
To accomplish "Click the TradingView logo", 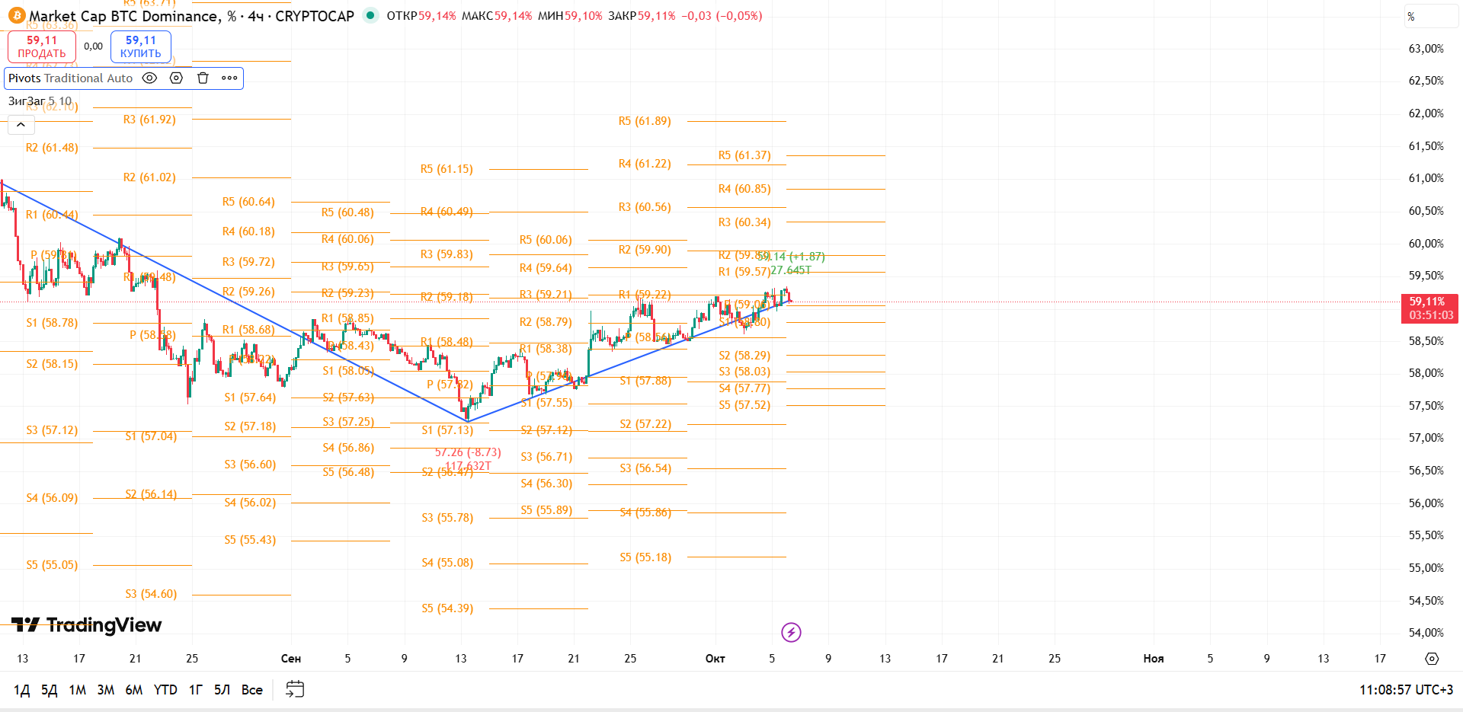I will pyautogui.click(x=86, y=625).
